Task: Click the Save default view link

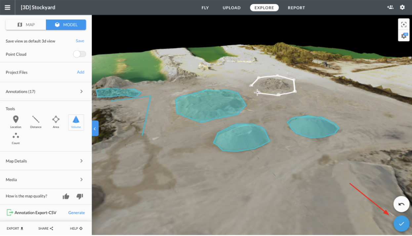Action: (80, 41)
